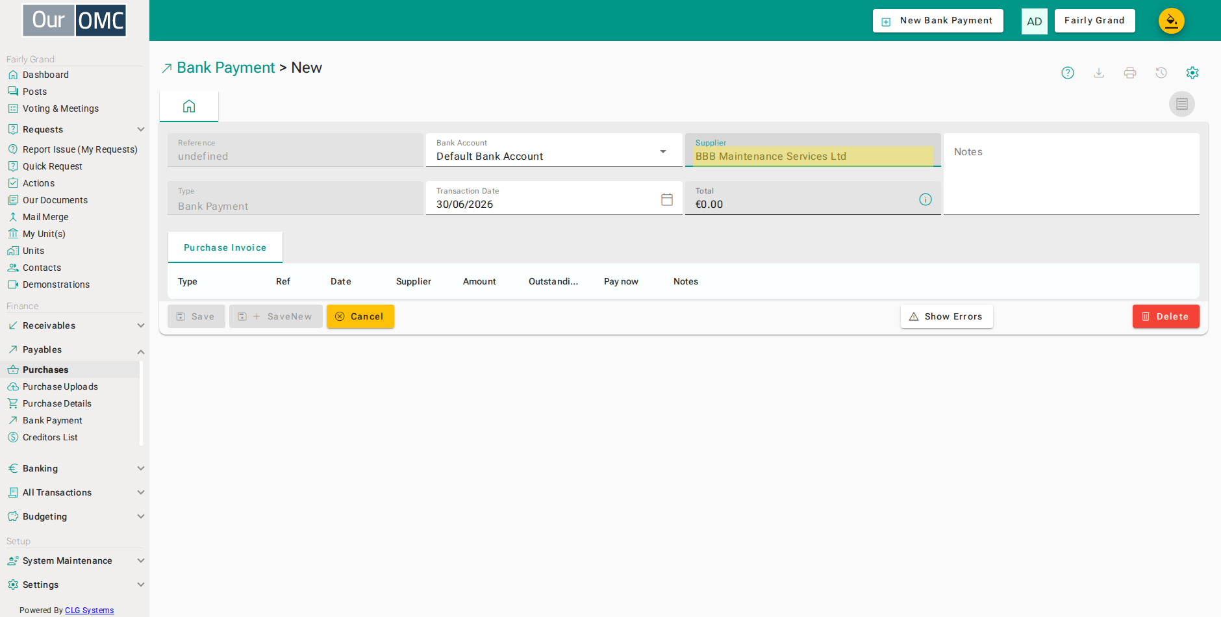Open the help question mark icon

point(1068,73)
